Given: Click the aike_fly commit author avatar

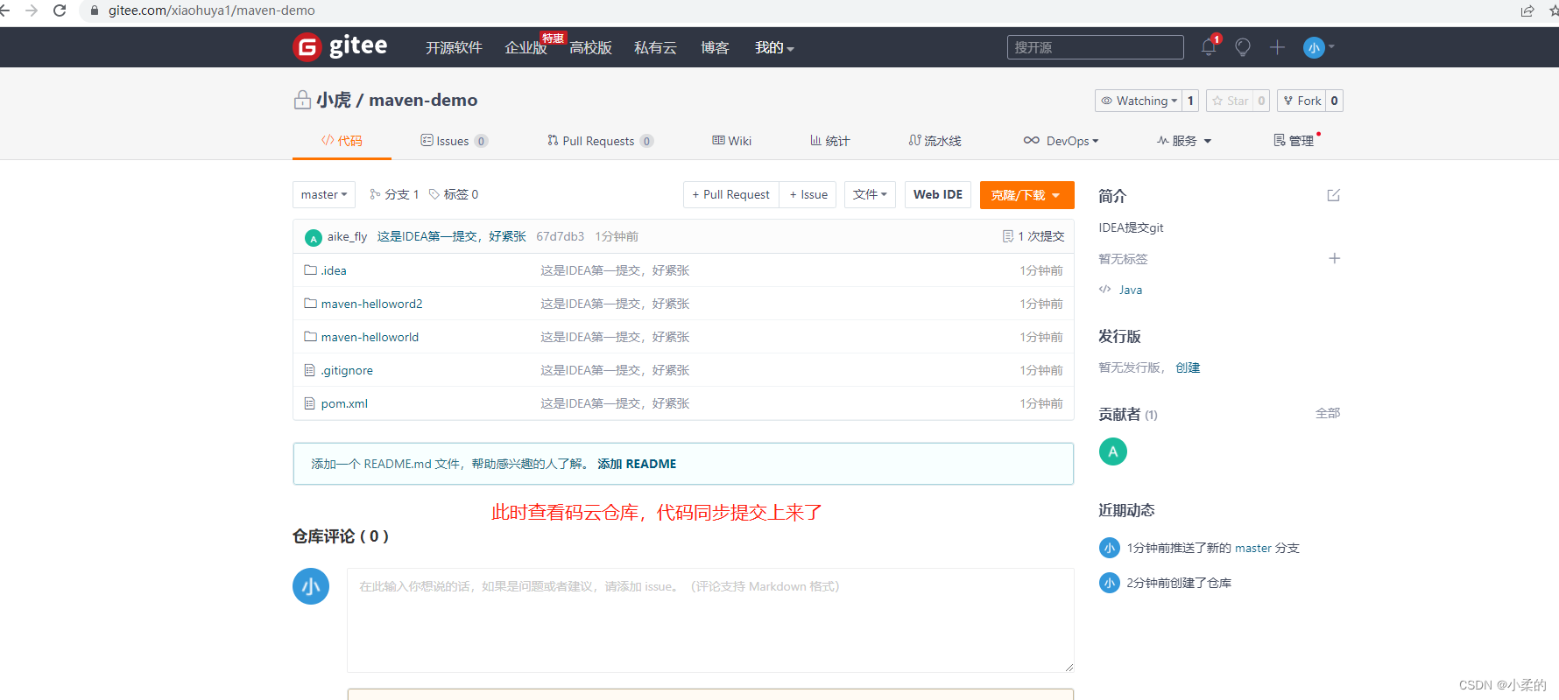Looking at the screenshot, I should [x=314, y=237].
